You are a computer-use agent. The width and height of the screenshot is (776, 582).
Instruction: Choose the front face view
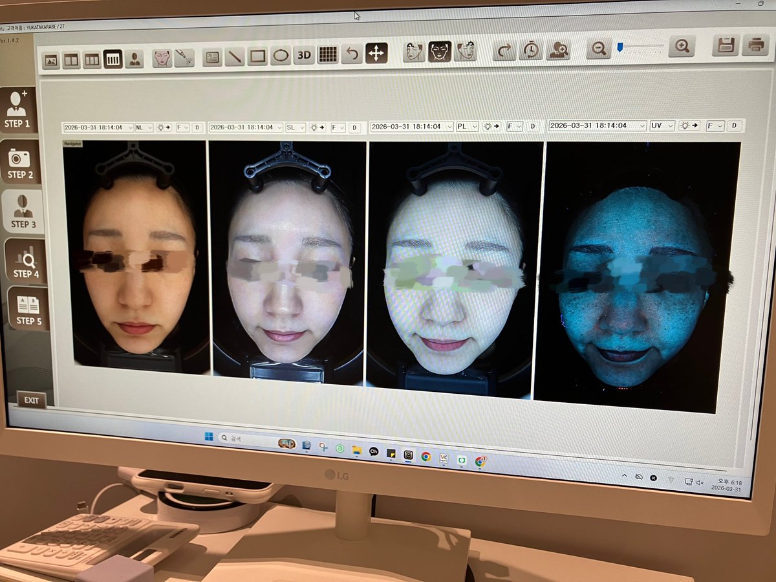click(x=440, y=51)
